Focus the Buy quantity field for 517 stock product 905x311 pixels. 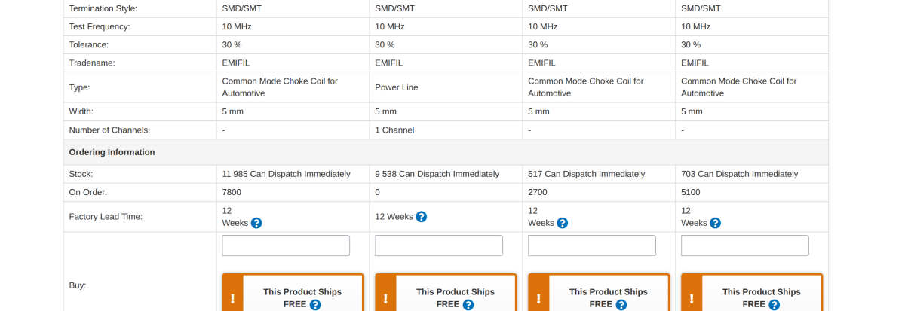592,245
